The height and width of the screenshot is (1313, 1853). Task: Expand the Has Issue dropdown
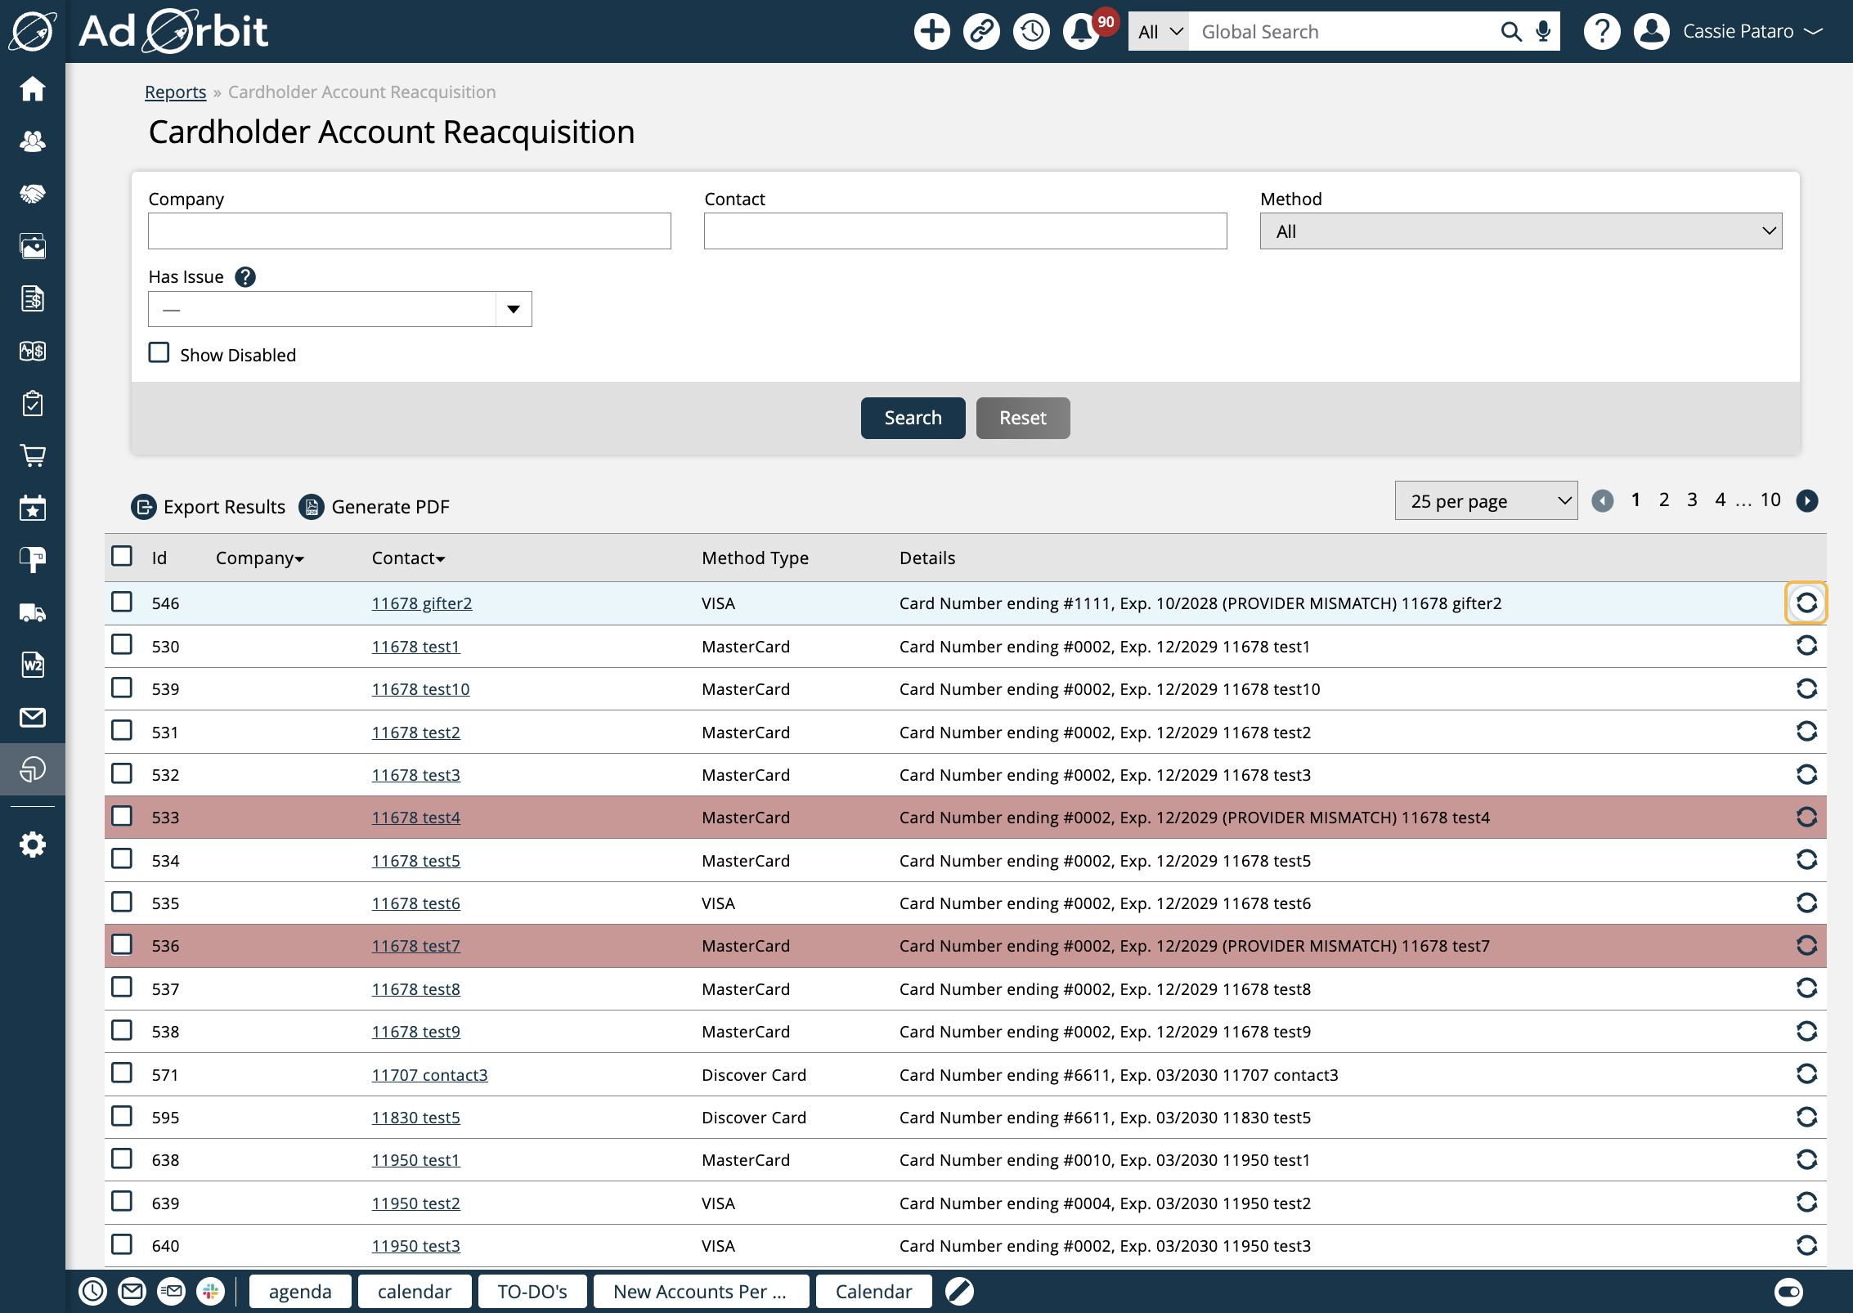pos(513,309)
